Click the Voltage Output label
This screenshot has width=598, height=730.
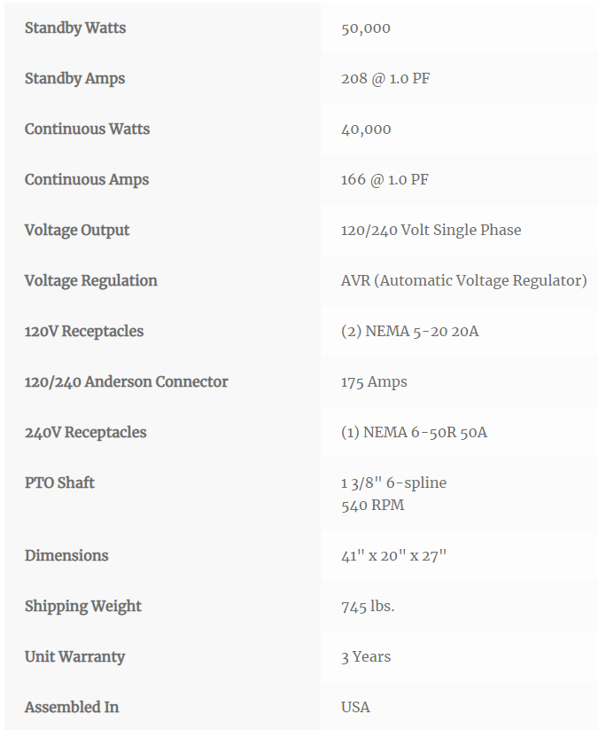(x=77, y=231)
